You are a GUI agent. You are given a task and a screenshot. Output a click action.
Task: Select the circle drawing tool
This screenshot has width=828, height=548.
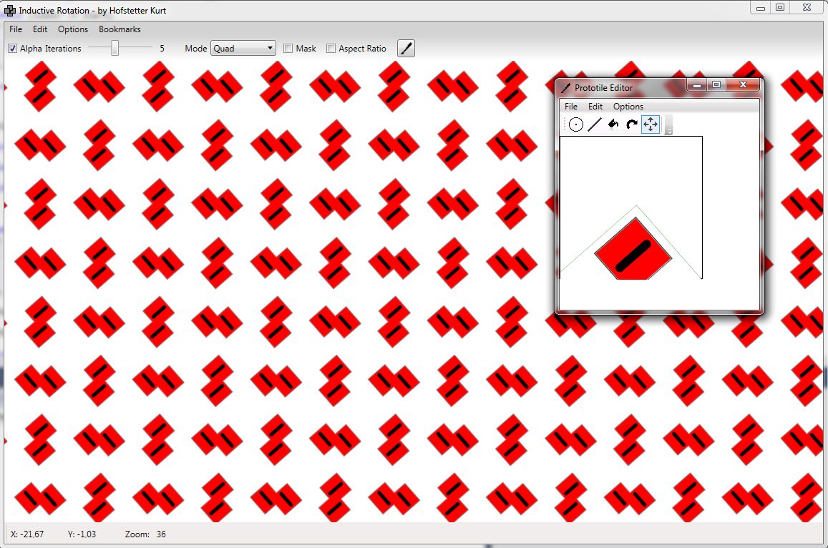coord(576,124)
